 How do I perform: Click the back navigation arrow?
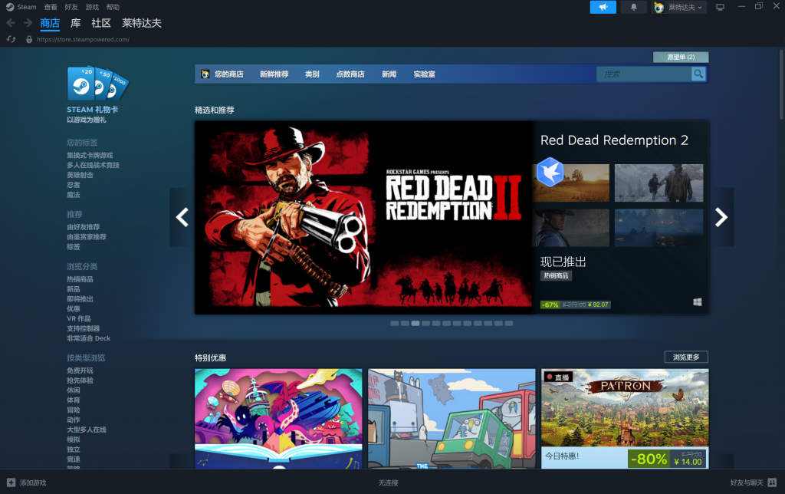coord(11,23)
